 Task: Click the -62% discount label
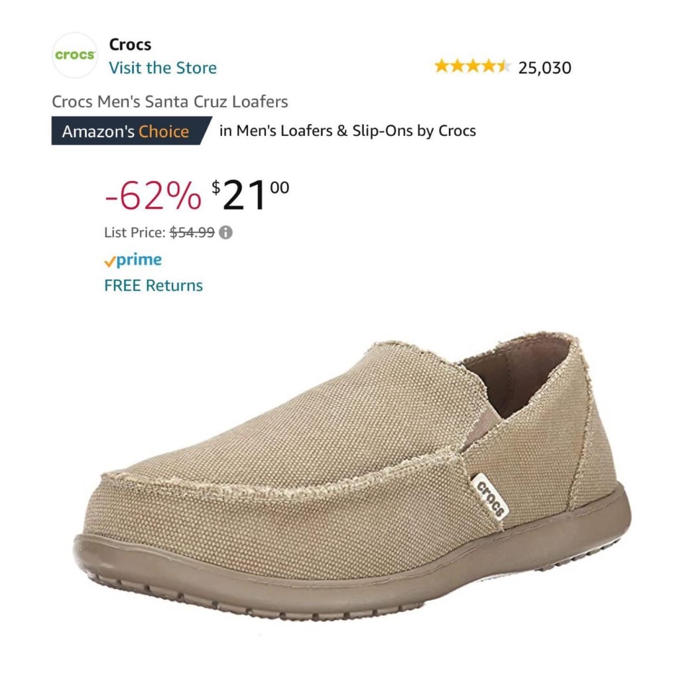pos(153,196)
